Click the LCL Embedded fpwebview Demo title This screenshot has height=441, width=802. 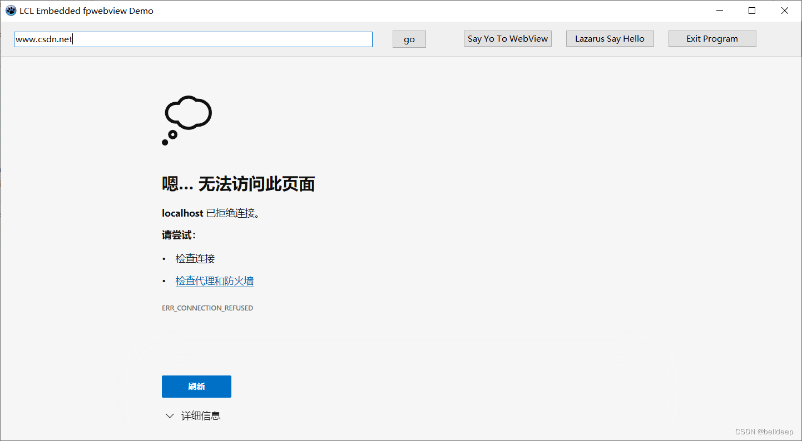tap(86, 11)
